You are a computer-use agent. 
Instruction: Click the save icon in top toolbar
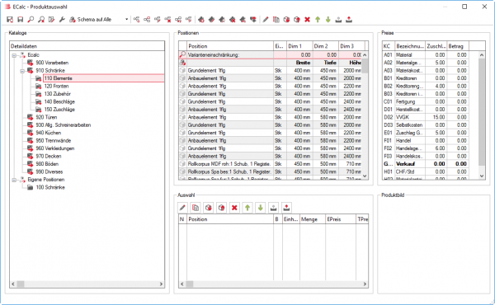click(x=20, y=20)
